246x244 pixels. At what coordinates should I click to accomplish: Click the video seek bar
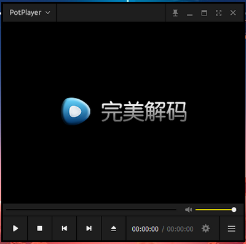point(91,209)
